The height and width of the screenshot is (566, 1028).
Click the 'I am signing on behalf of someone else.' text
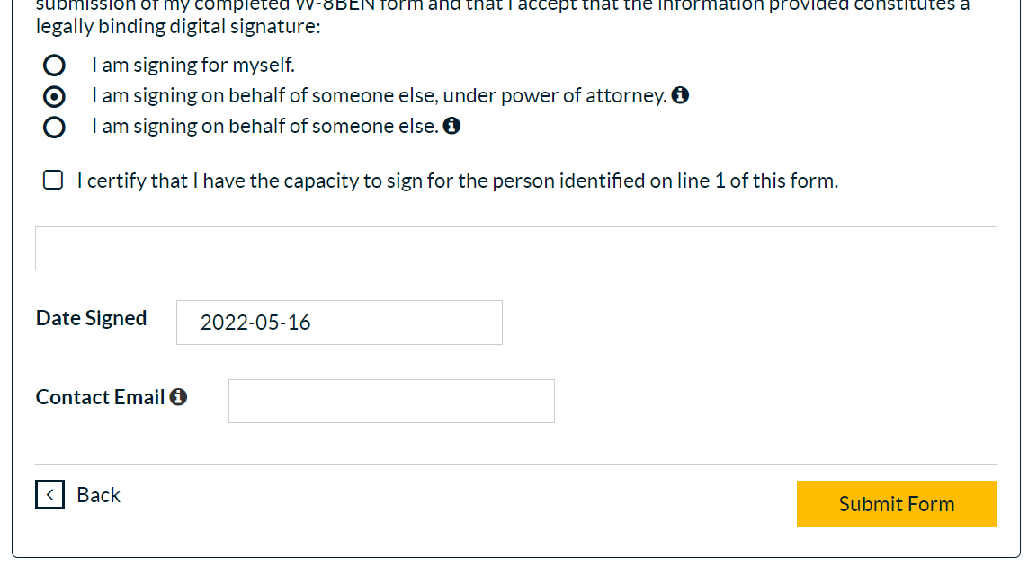pyautogui.click(x=265, y=127)
